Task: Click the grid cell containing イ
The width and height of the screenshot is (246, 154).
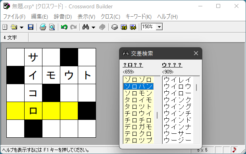Action: [x=33, y=75]
